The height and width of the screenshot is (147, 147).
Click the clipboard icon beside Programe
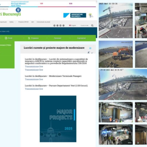coord(29,38)
